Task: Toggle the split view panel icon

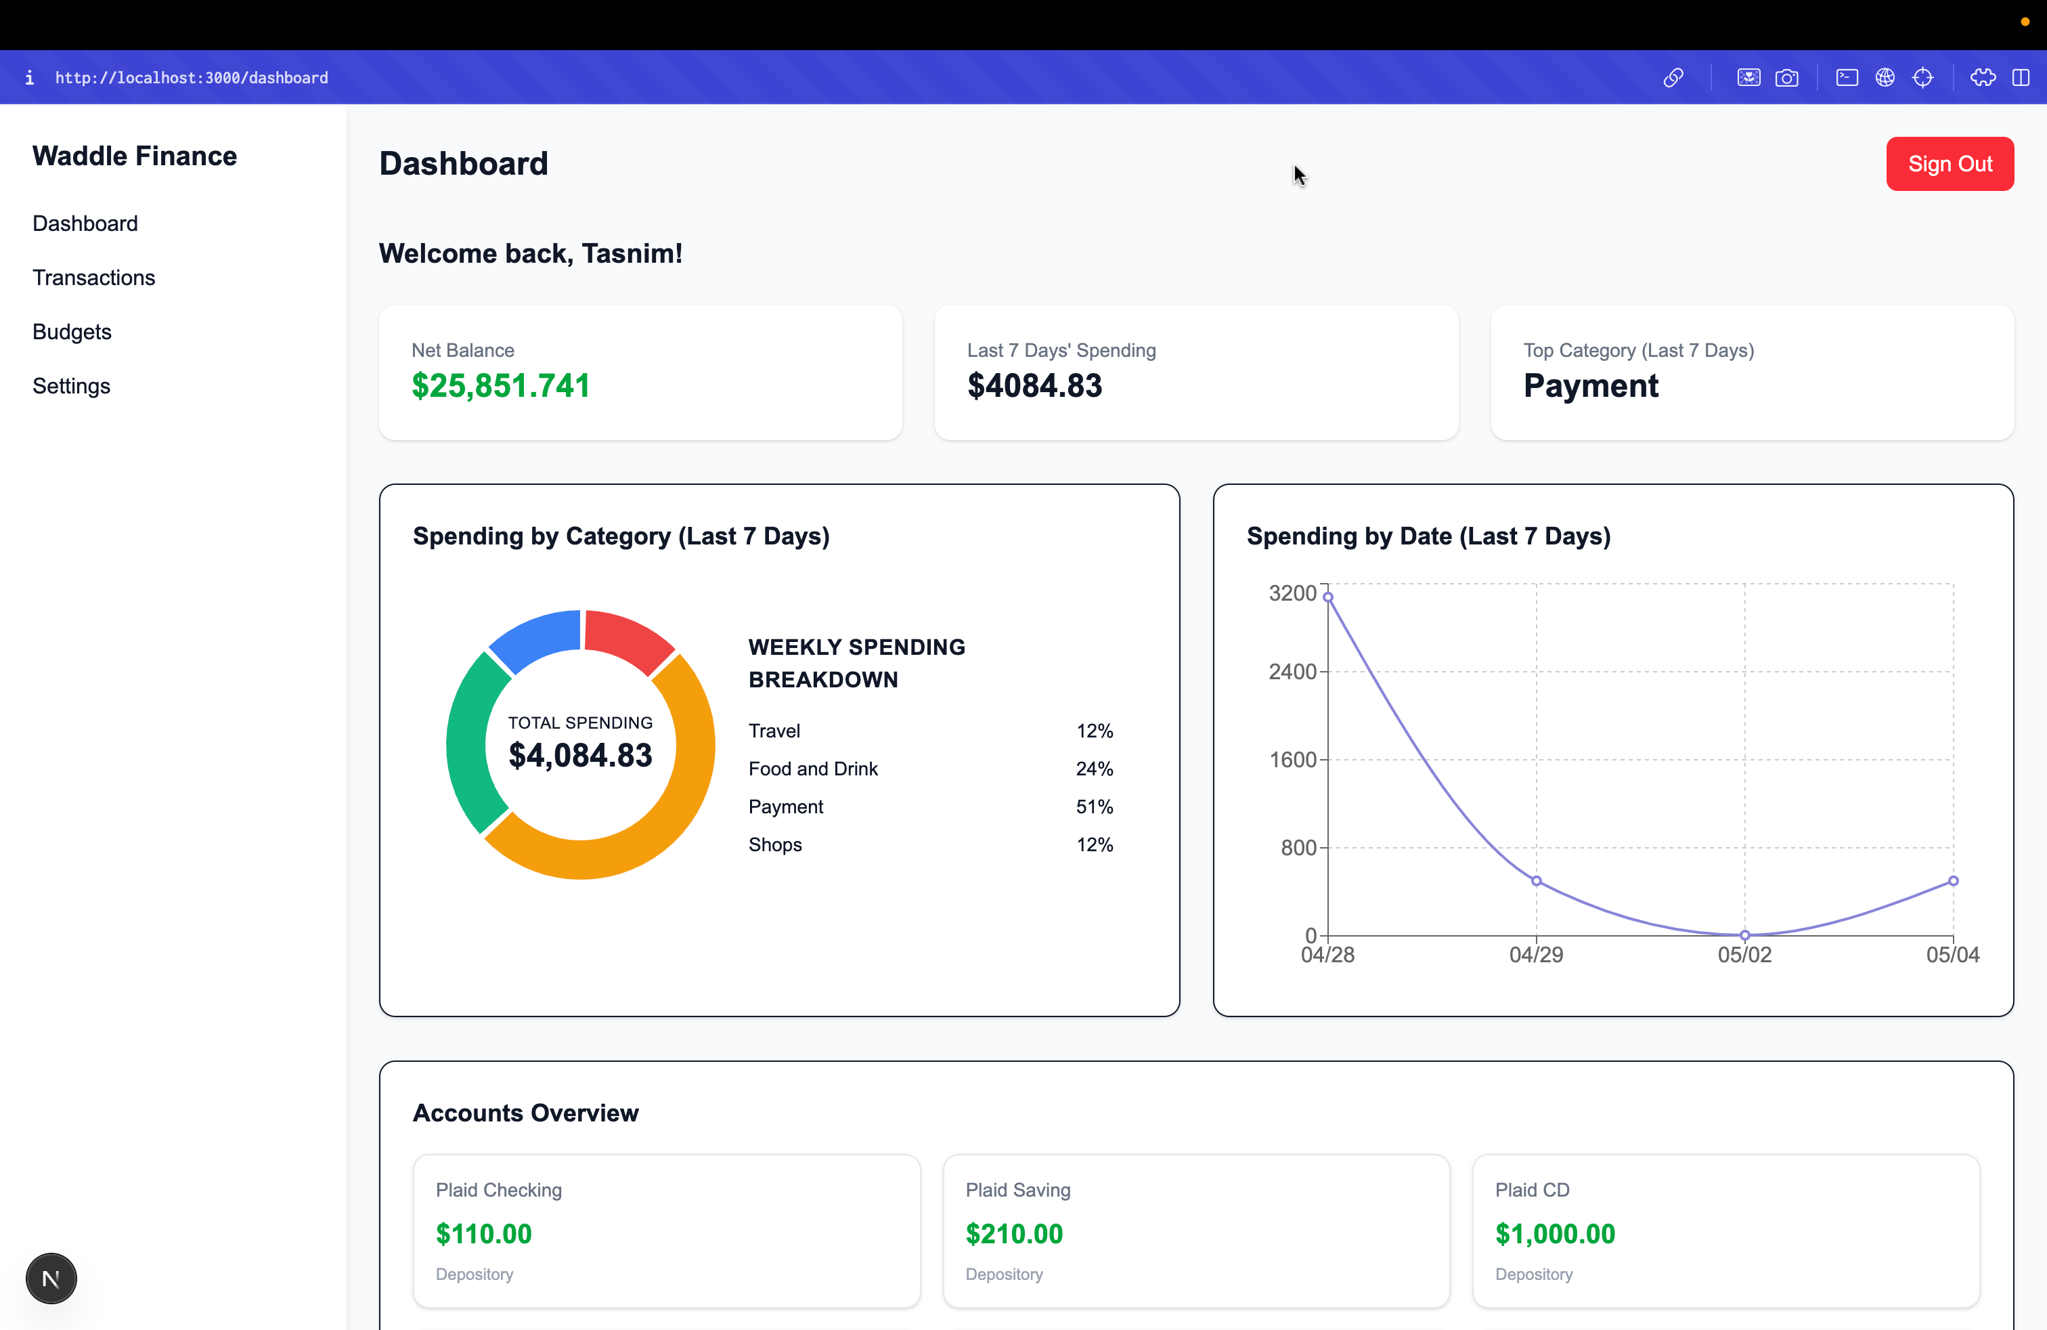Action: pos(2021,77)
